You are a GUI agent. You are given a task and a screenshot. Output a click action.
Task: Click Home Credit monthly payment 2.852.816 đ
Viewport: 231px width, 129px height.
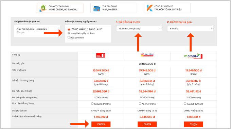click(101, 81)
